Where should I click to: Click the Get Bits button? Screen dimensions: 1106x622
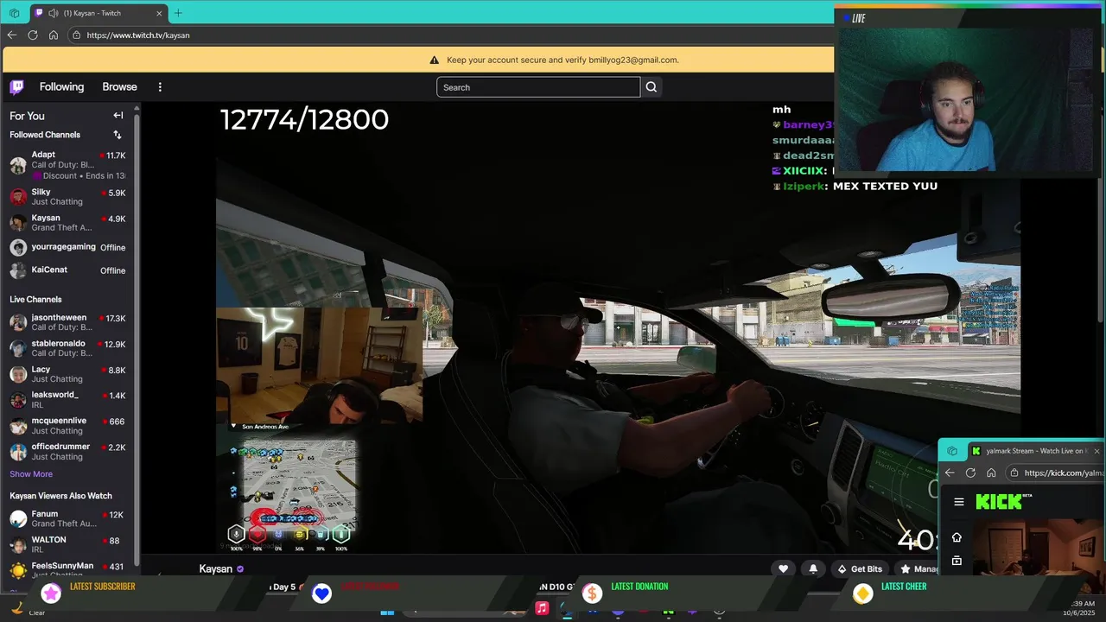click(860, 568)
